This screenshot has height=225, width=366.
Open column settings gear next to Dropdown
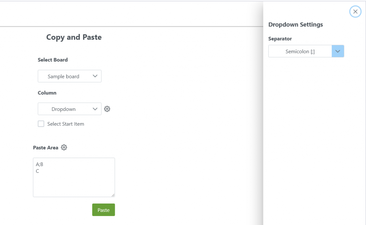[x=107, y=109]
